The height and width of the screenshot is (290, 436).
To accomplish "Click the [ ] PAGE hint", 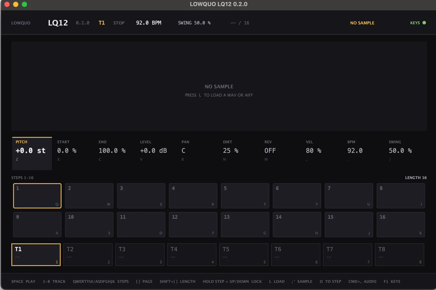I will pyautogui.click(x=144, y=281).
